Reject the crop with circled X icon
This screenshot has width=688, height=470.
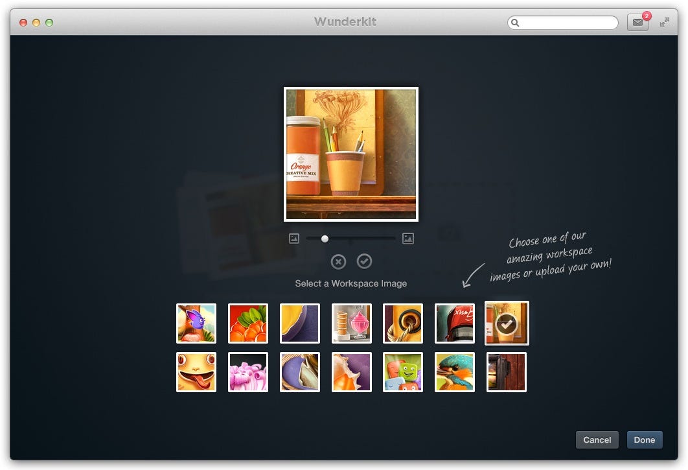tap(338, 262)
